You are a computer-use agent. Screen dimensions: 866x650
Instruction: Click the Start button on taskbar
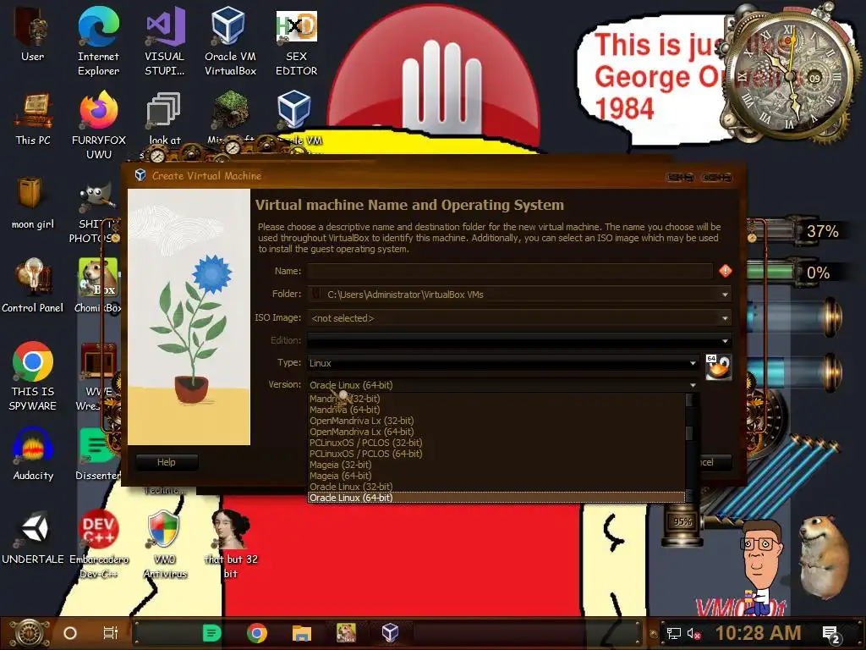point(30,633)
